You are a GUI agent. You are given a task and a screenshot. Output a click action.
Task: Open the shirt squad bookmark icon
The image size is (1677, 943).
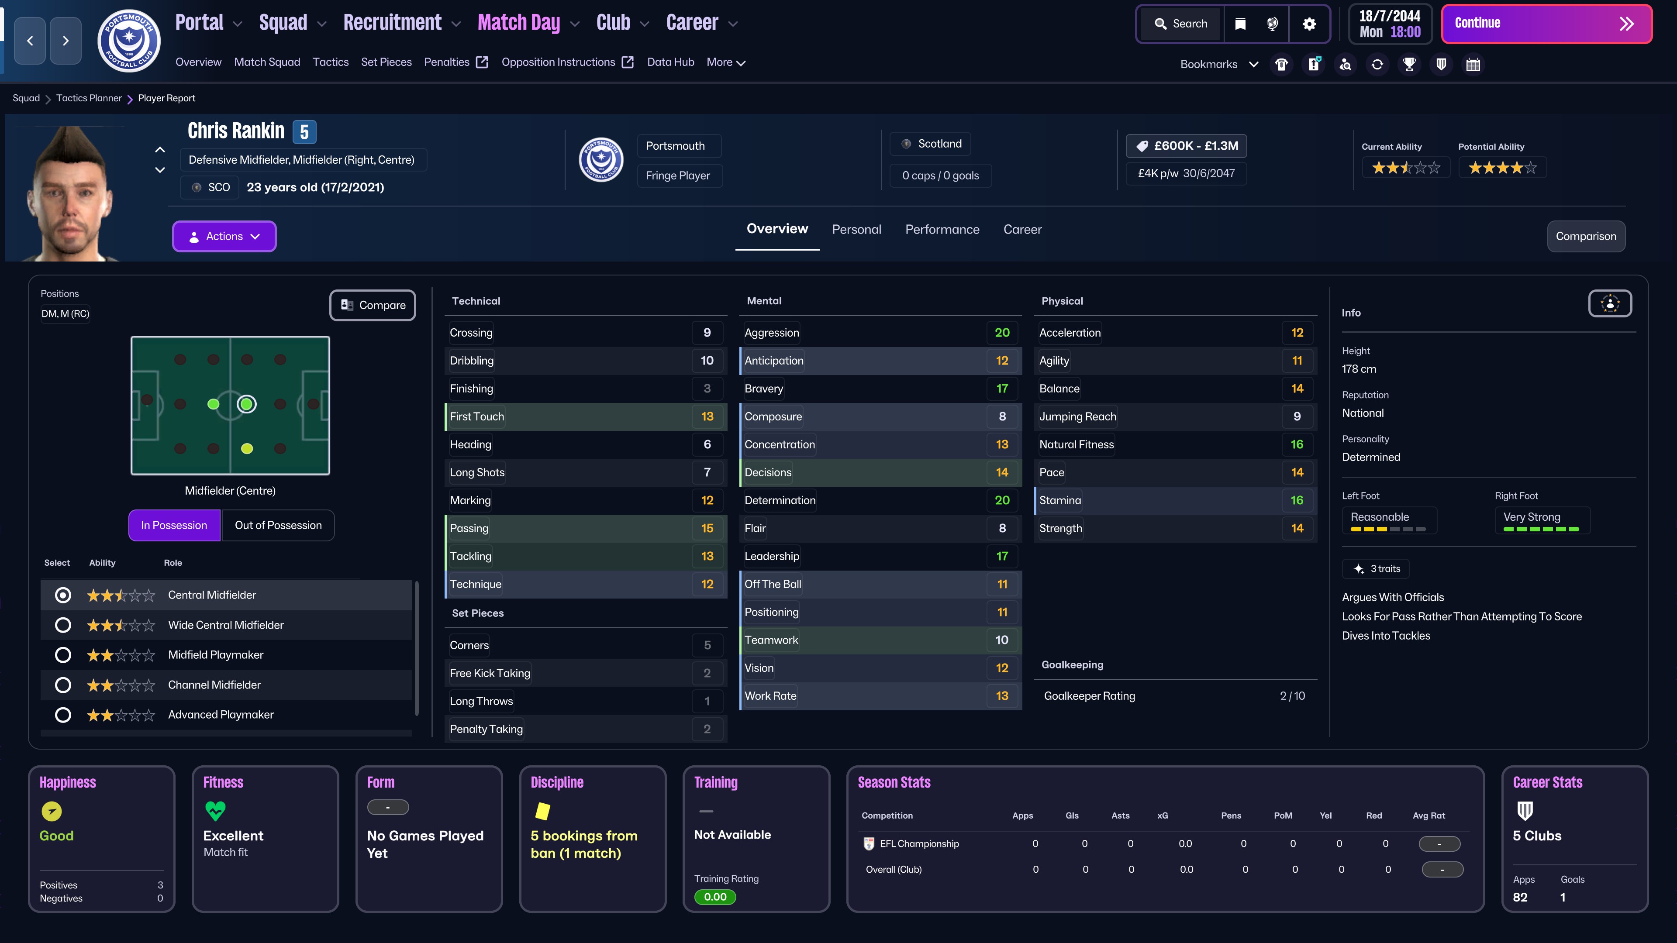point(1281,65)
